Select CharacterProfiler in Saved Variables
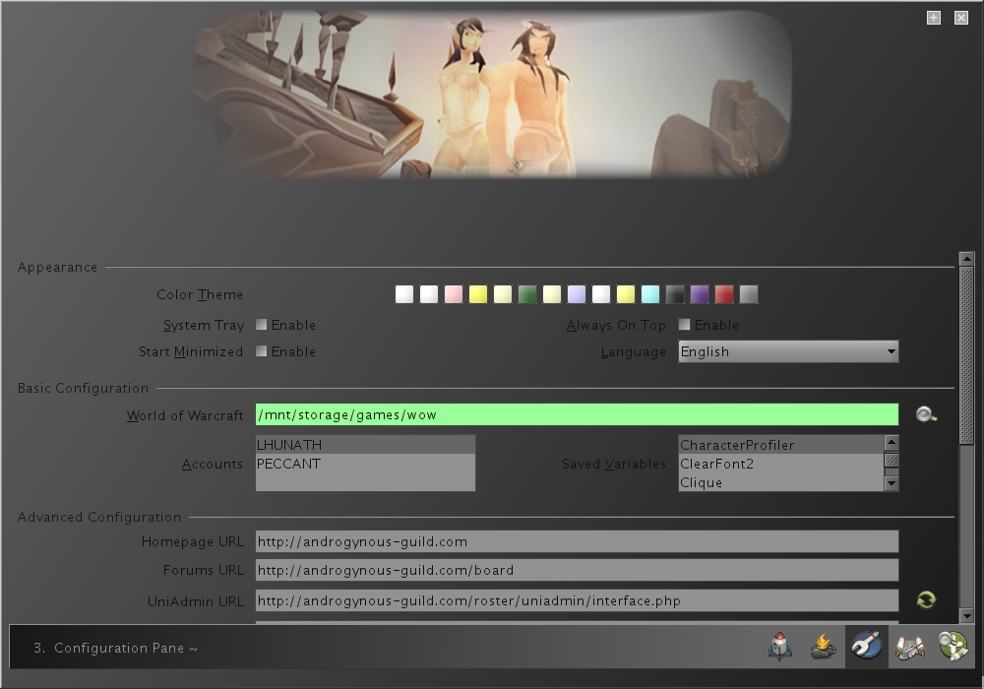984x689 pixels. coord(781,445)
